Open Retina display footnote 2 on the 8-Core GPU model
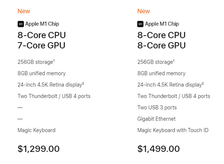Screen dimensions: 224x164 click(203, 83)
